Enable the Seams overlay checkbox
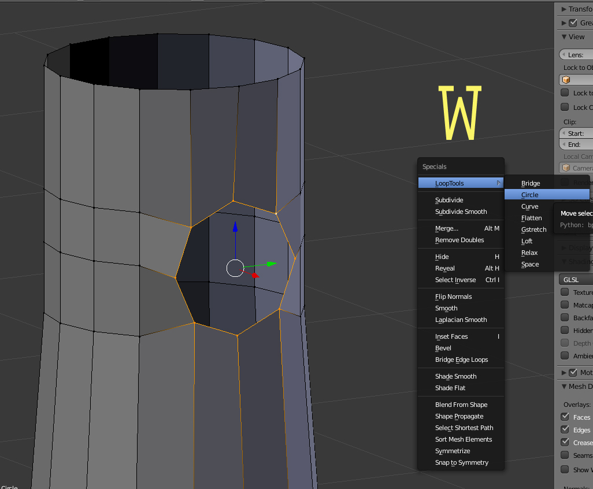Screen dimensions: 593x489 565,455
